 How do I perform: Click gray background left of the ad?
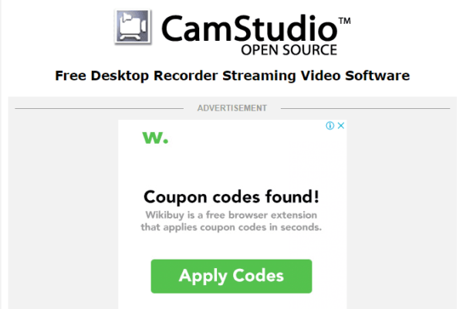pyautogui.click(x=63, y=207)
